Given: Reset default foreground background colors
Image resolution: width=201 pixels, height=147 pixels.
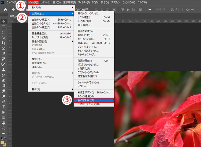Looking at the screenshot, I should 1,138.
